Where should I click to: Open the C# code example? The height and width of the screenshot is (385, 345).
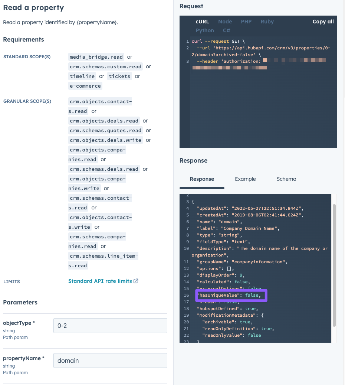(227, 30)
